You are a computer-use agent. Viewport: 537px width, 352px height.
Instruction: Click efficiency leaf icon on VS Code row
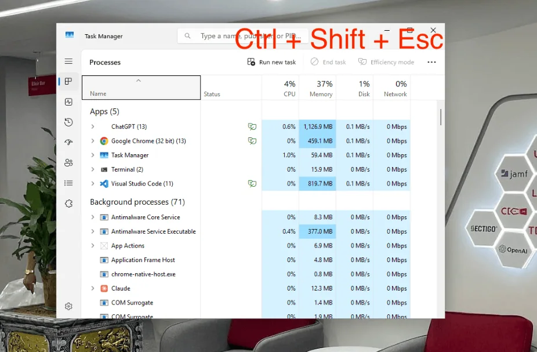click(x=252, y=183)
